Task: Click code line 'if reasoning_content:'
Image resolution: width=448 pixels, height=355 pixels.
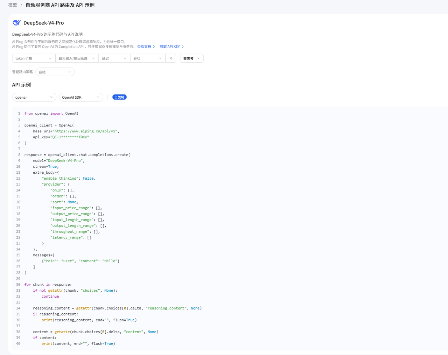Action: tap(56, 314)
